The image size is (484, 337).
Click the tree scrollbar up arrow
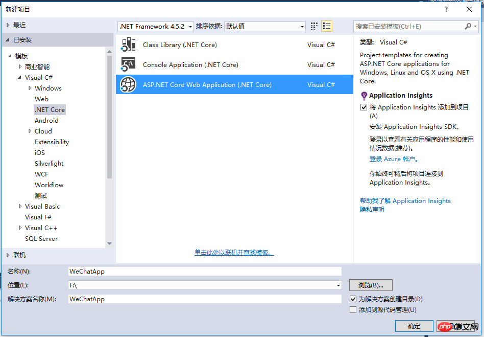point(109,51)
